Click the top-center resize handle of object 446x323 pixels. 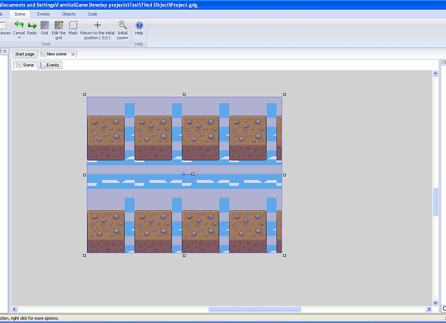184,94
